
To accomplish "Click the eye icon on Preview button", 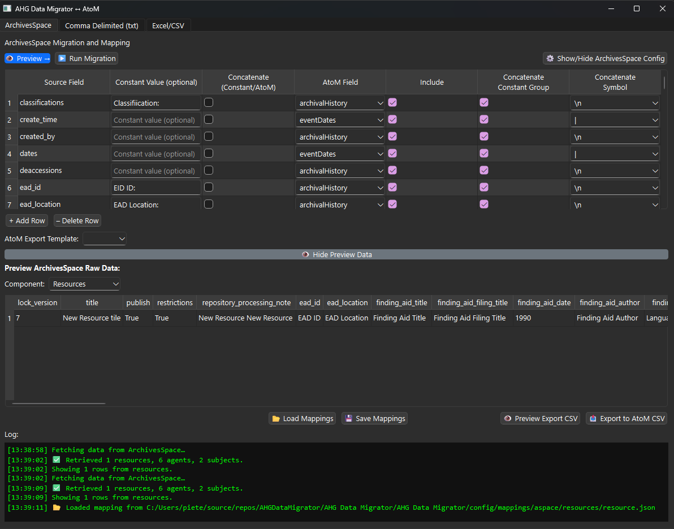I will pyautogui.click(x=10, y=59).
